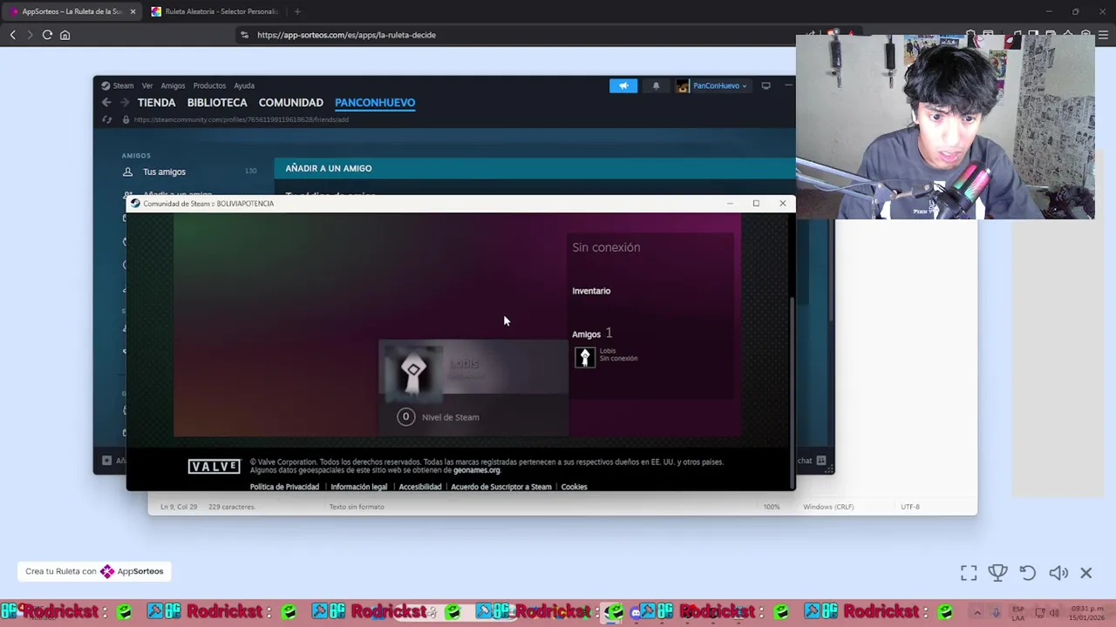The width and height of the screenshot is (1116, 627).
Task: Go back with Steam's back arrow
Action: [x=106, y=103]
